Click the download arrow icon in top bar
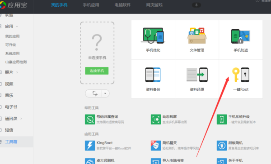The height and width of the screenshot is (164, 271). pos(196,5)
